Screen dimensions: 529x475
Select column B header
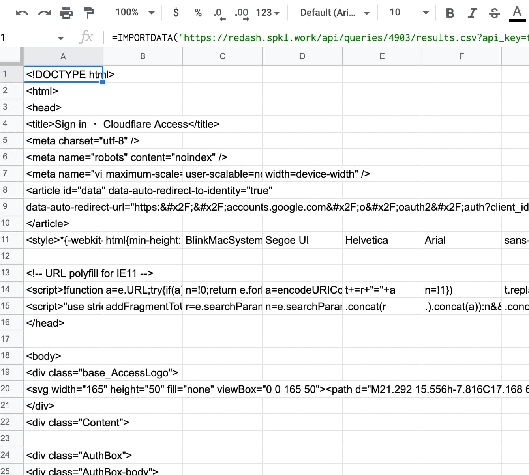pos(143,56)
